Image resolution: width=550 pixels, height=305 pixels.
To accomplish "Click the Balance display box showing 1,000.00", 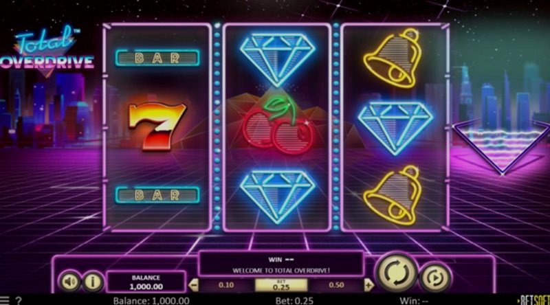I will coord(146,282).
